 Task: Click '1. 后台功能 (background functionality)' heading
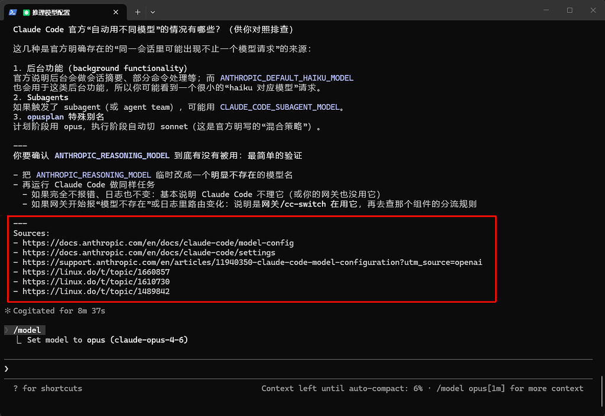[100, 68]
